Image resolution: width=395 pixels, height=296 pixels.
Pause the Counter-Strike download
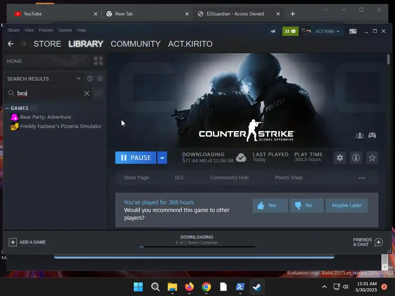point(136,158)
